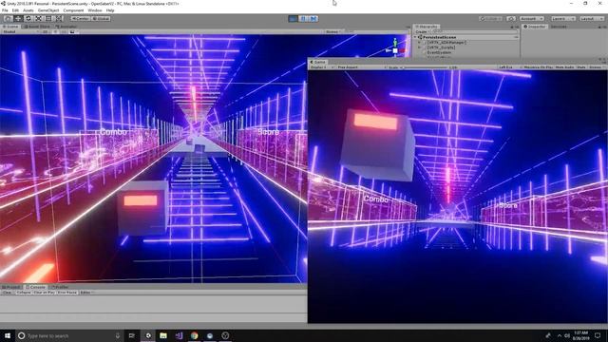
Task: Toggle Center pivot mode button
Action: pos(80,19)
